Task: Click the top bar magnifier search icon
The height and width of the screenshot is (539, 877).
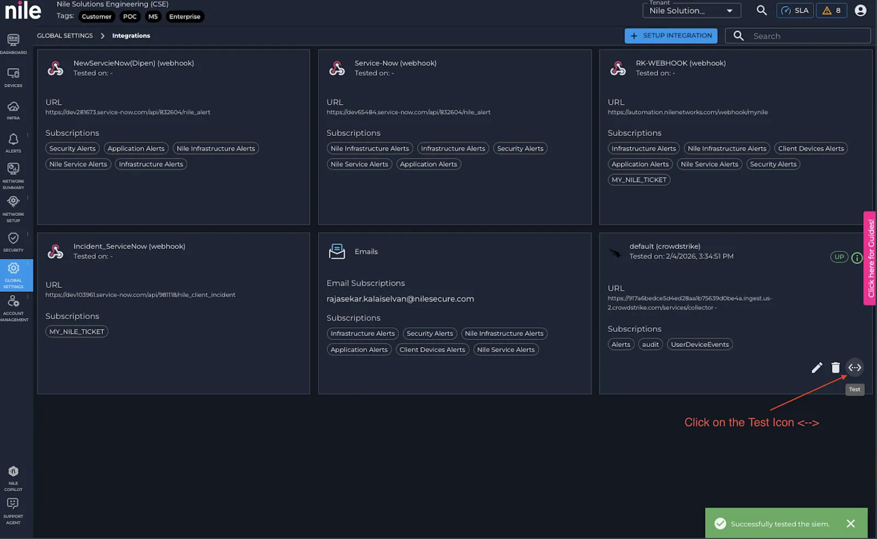Action: pos(761,10)
